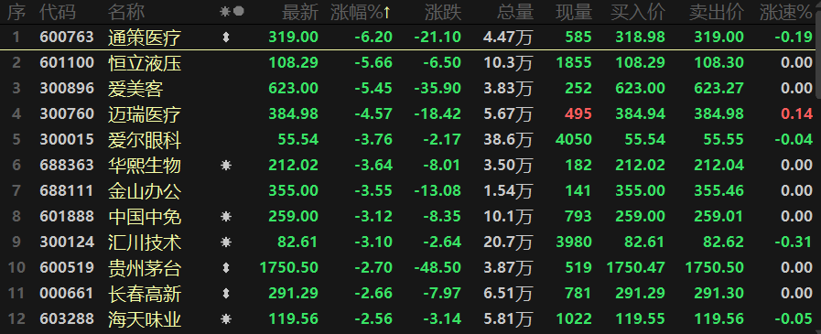Select the 恒立液压 row

point(407,63)
